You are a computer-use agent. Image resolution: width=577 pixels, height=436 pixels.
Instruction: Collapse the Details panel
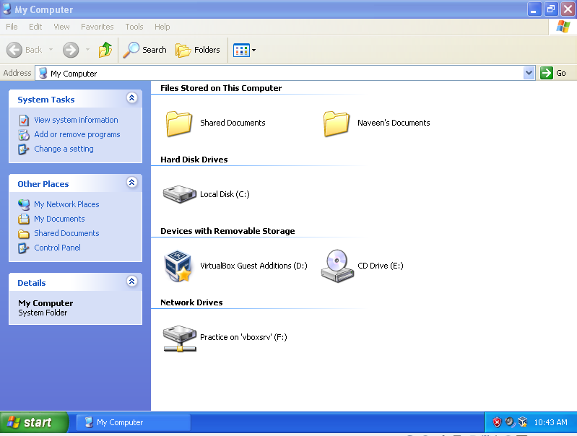131,282
